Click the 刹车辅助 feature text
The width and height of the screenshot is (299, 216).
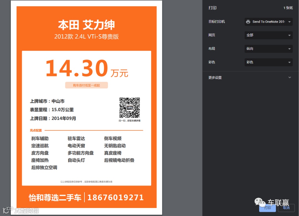point(40,139)
